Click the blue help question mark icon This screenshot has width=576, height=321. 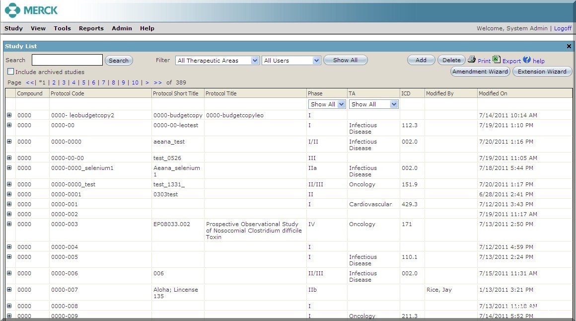[x=527, y=60]
